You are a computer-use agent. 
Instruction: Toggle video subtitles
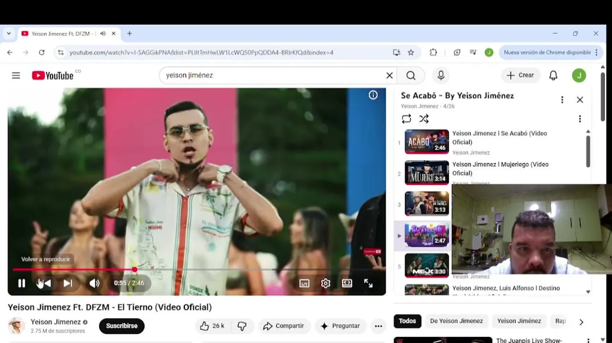304,283
